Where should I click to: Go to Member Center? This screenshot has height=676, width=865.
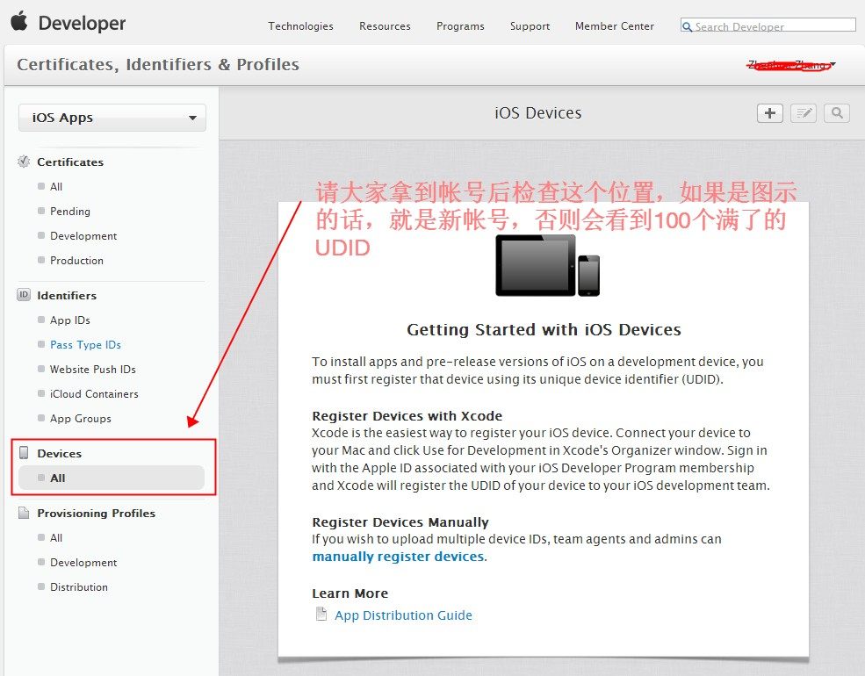point(614,26)
